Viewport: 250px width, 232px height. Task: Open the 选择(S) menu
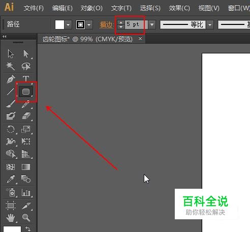pyautogui.click(x=150, y=8)
